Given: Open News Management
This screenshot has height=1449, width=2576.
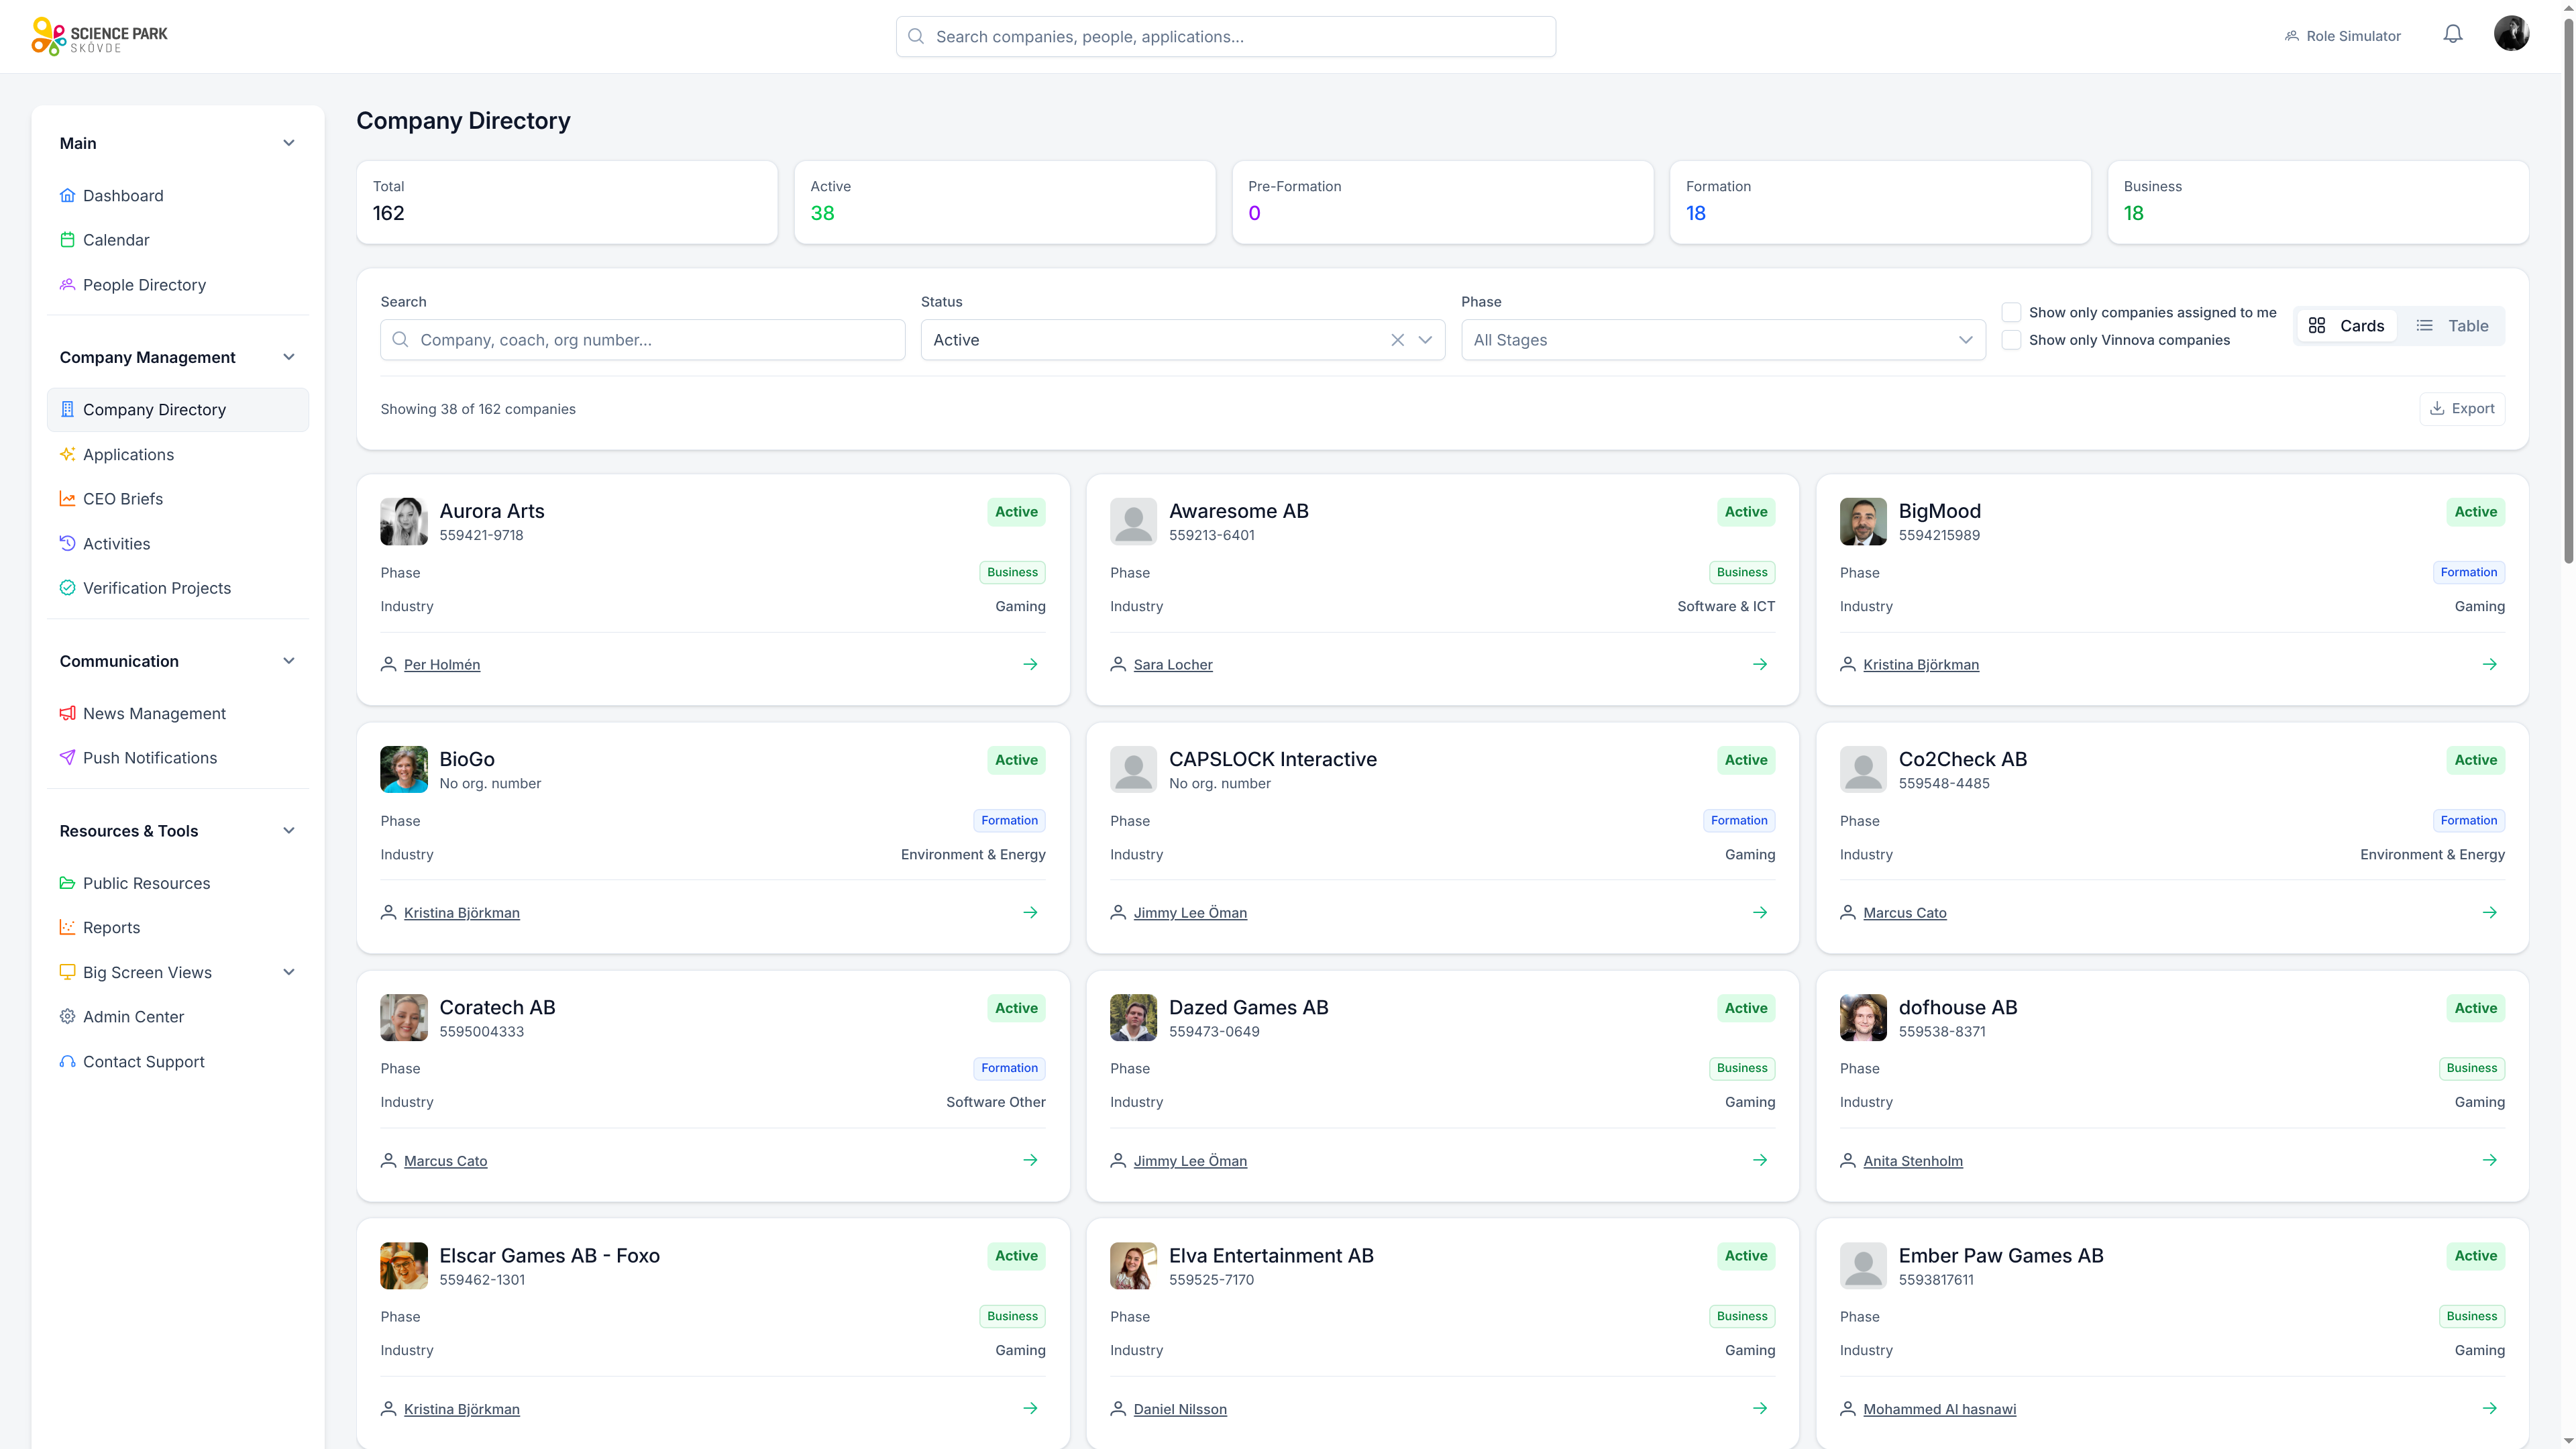Looking at the screenshot, I should [x=178, y=713].
